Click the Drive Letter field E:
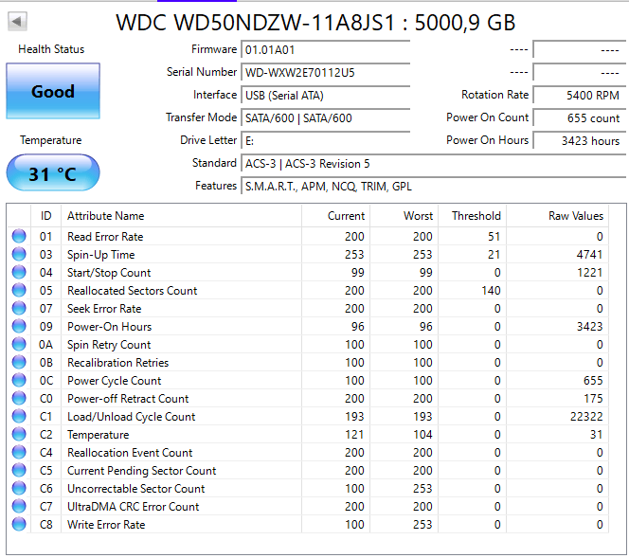This screenshot has width=629, height=558. (325, 141)
